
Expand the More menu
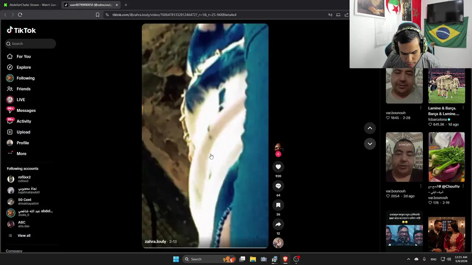21,153
